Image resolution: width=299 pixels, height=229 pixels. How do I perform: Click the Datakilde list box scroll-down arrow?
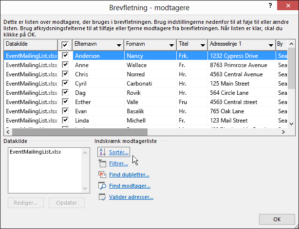(x=85, y=189)
